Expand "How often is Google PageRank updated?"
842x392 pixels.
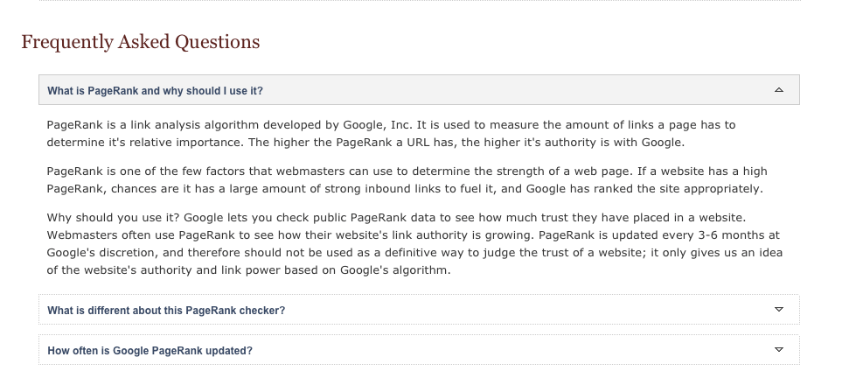150,351
